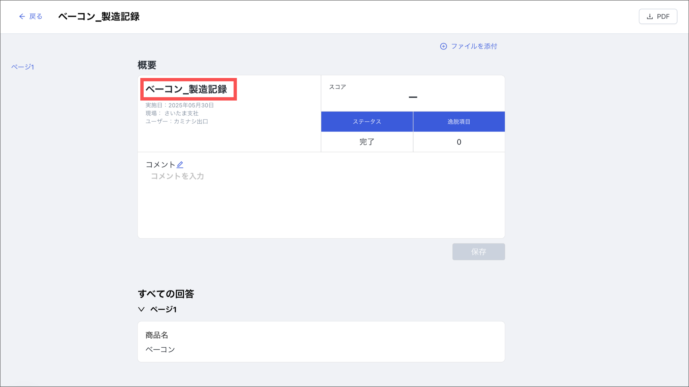Click the plus-circle attach file icon
This screenshot has height=387, width=689.
tap(443, 46)
